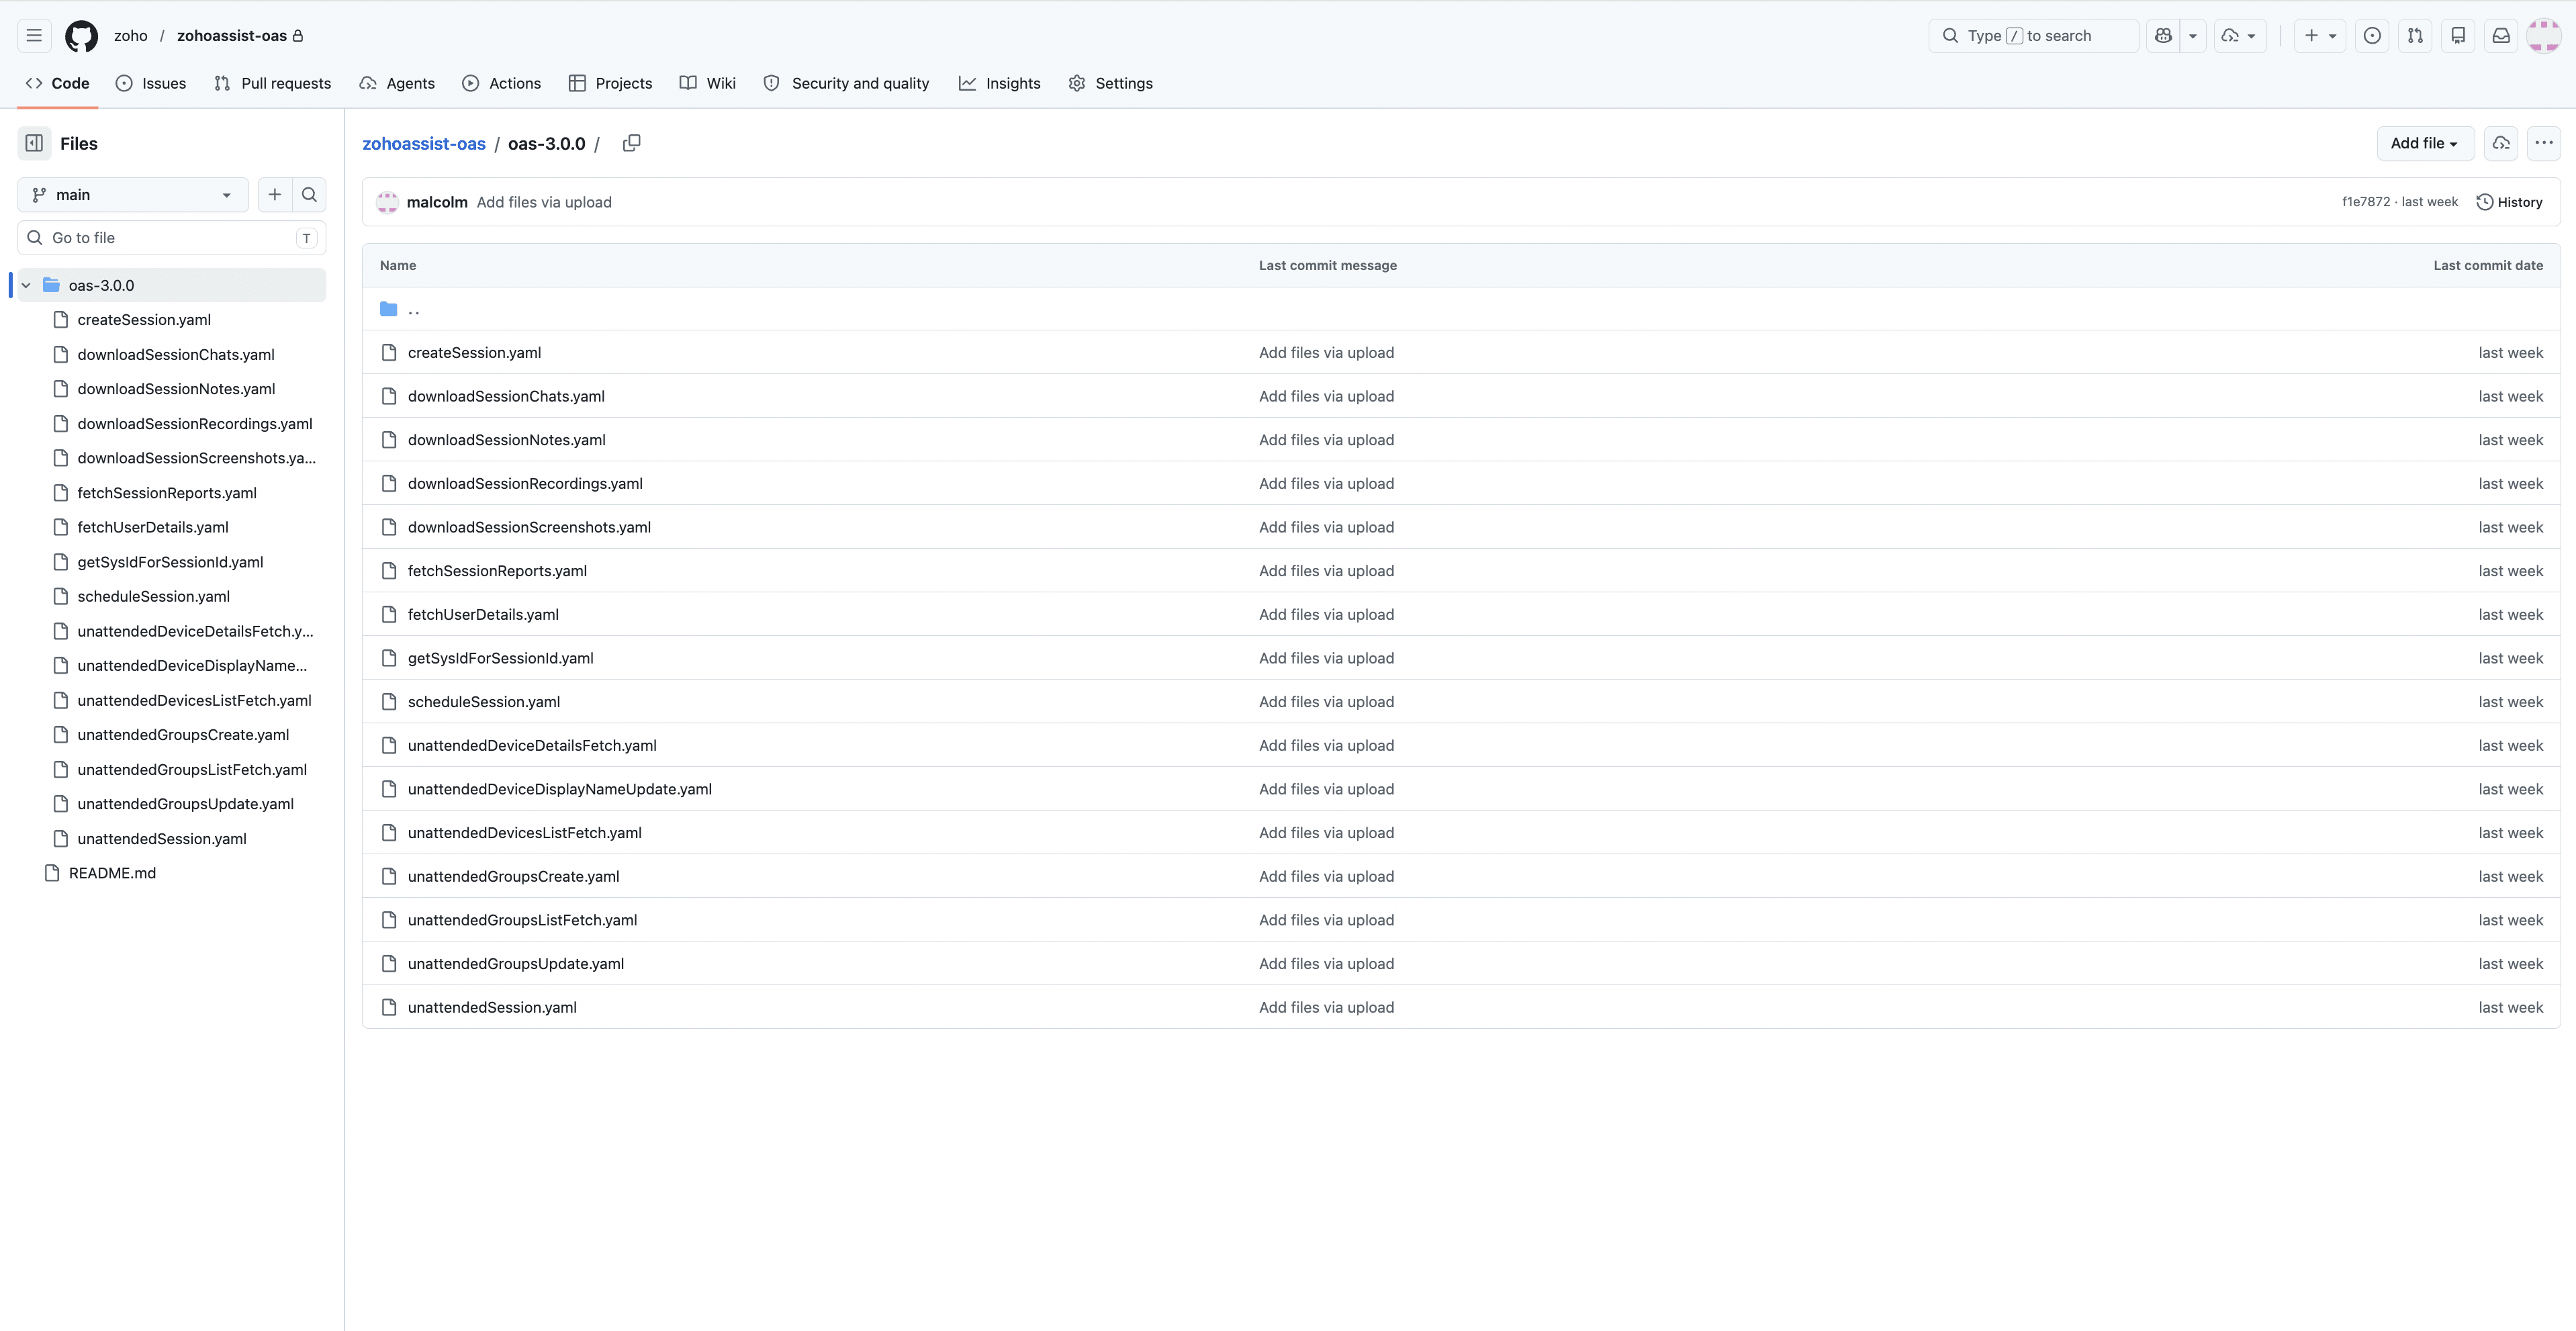Open the Issues shortcut icon in header
The image size is (2576, 1331).
point(2372,36)
